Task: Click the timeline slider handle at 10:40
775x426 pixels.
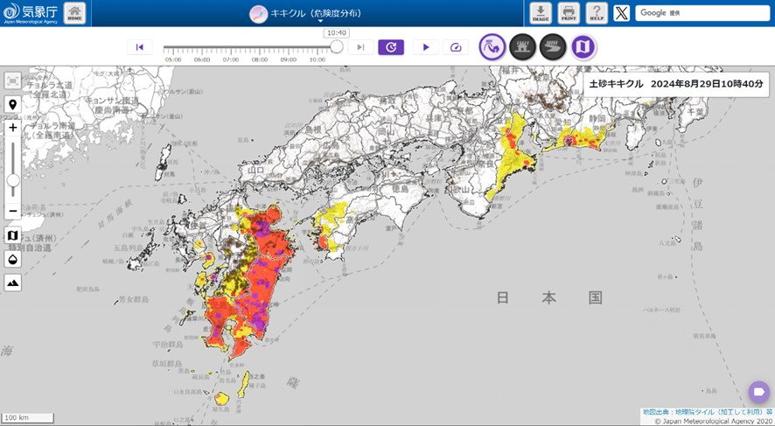Action: click(337, 47)
